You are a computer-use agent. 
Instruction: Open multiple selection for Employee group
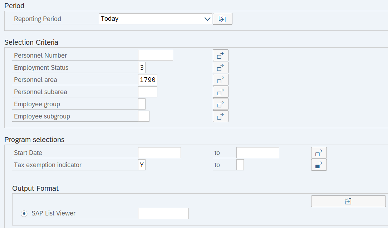[220, 104]
